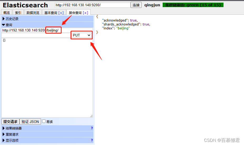Click the cluster health green status badge
Image resolution: width=244 pixels, height=145 pixels.
click(x=193, y=5)
